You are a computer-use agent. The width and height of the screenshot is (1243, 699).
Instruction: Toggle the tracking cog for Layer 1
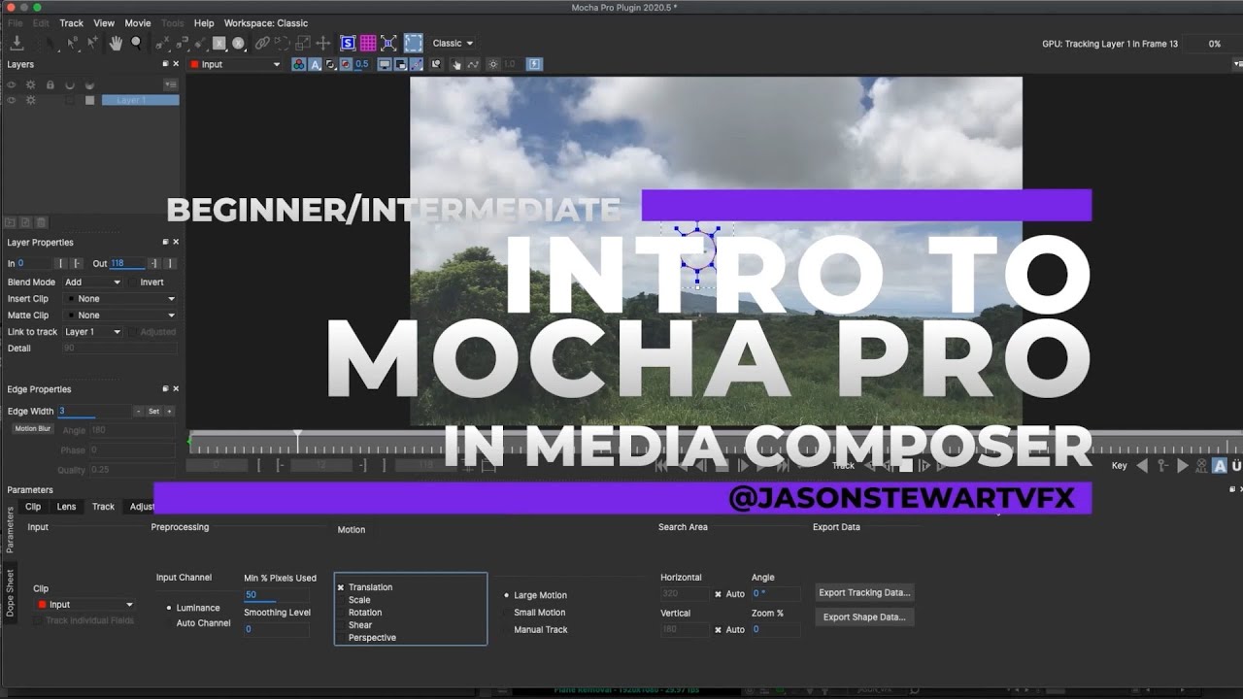coord(30,100)
